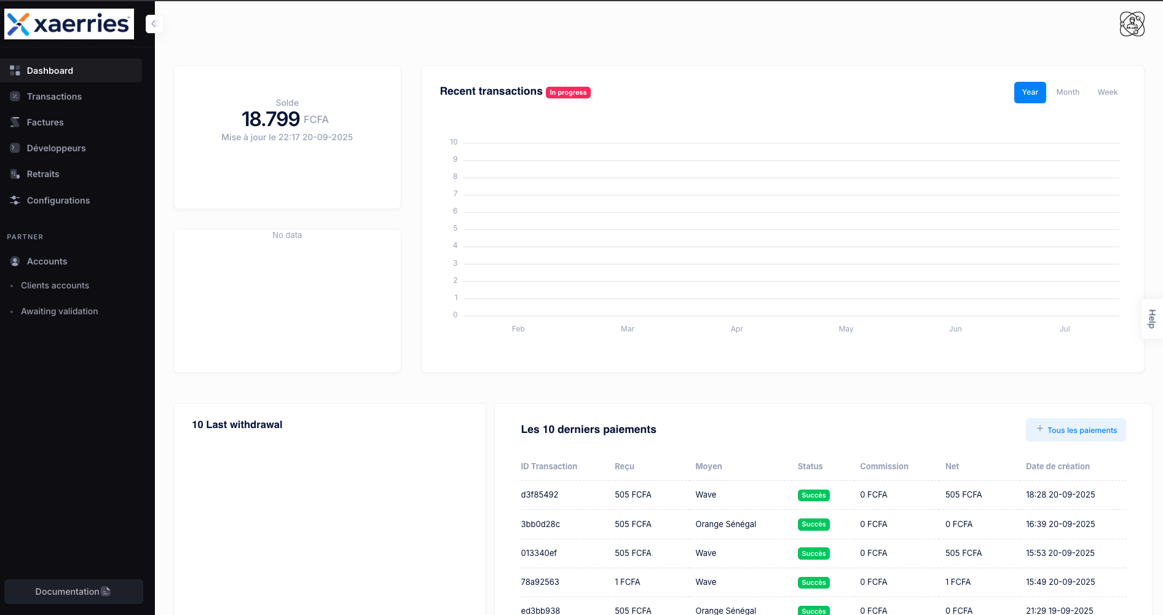Click the Tous les paiements button
Image resolution: width=1163 pixels, height=615 pixels.
(x=1076, y=430)
